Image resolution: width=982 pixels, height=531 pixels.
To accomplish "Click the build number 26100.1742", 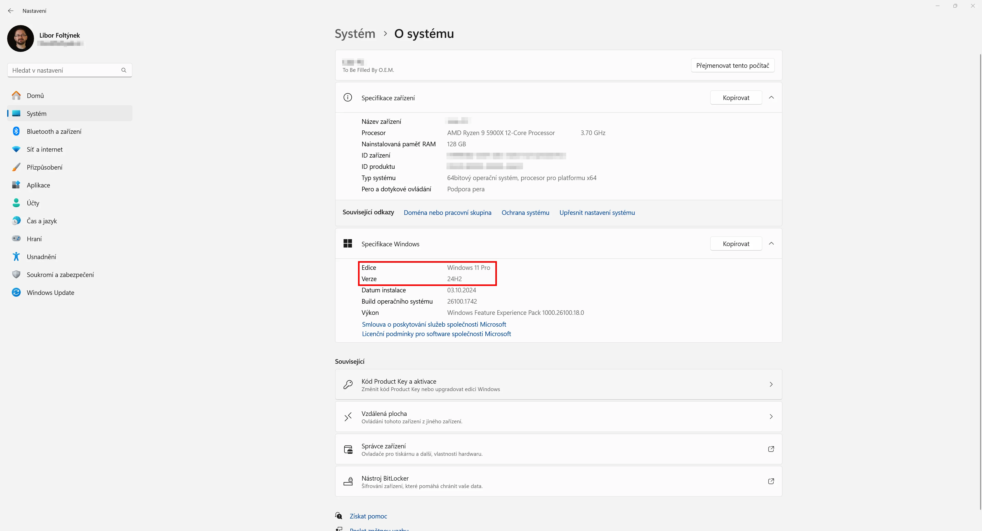I will [x=462, y=301].
